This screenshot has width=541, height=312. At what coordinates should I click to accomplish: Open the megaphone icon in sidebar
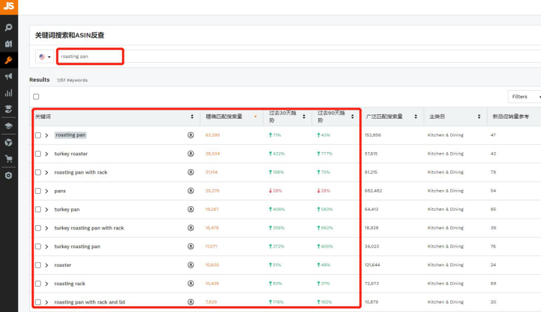(8, 76)
